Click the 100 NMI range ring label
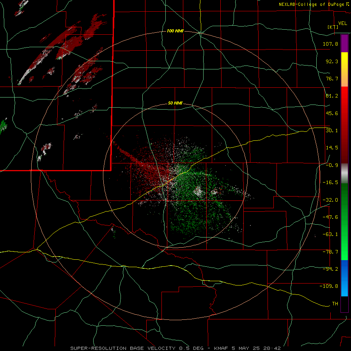 [x=175, y=31]
